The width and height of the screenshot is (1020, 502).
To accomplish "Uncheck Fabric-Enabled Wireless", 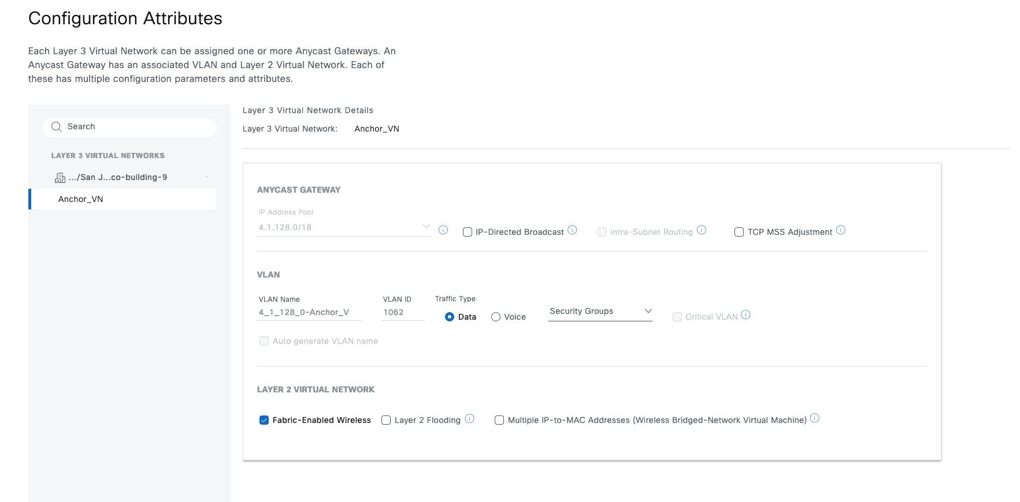I will (264, 420).
